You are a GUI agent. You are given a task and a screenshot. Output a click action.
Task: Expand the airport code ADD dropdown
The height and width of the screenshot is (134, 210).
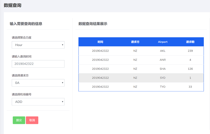38,102
